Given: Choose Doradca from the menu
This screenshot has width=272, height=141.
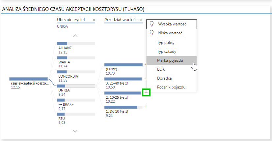Looking at the screenshot, I should point(164,78).
